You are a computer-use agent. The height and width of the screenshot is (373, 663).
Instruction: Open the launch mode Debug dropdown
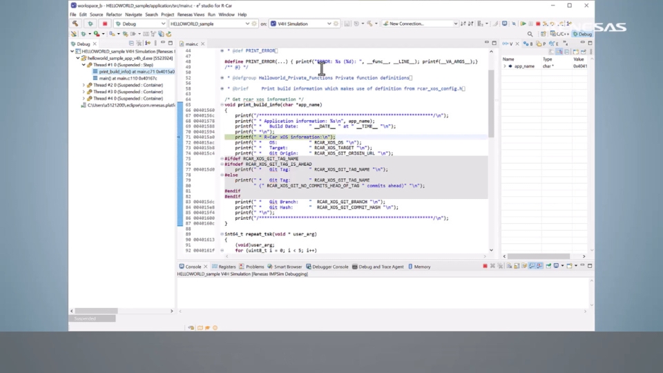140,23
